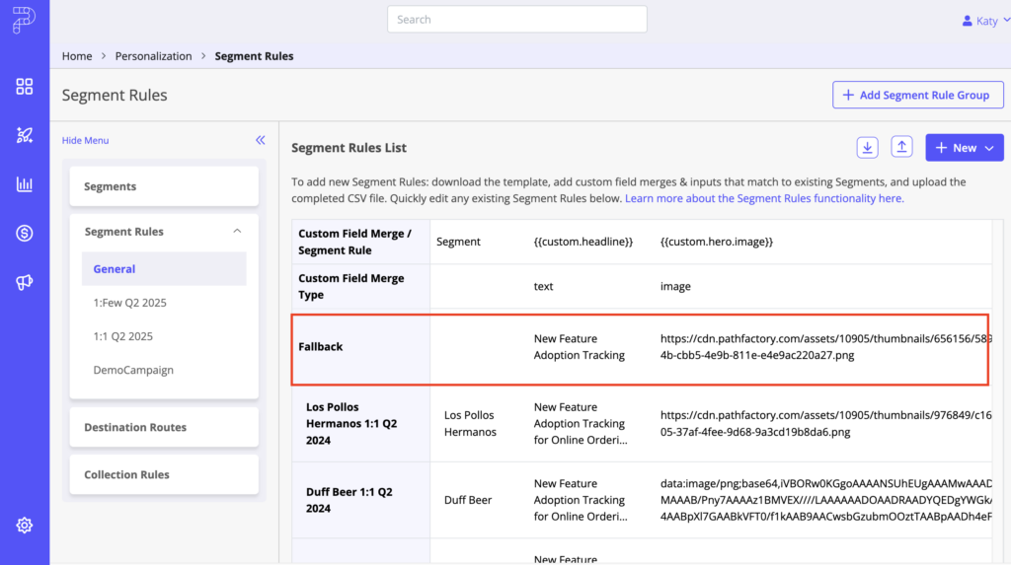Open the bar chart analytics icon
1011x565 pixels.
[x=25, y=184]
